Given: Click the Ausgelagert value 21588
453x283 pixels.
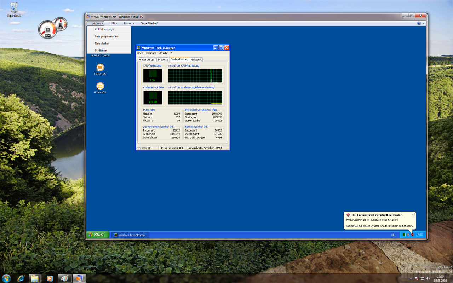Looking at the screenshot, I should click(218, 134).
